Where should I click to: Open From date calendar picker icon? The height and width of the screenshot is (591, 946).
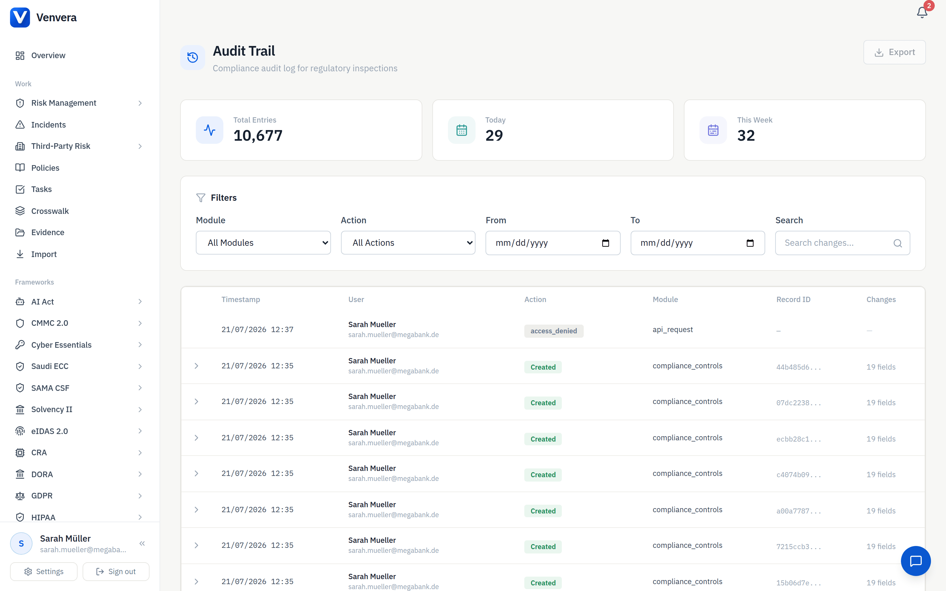[x=606, y=243]
